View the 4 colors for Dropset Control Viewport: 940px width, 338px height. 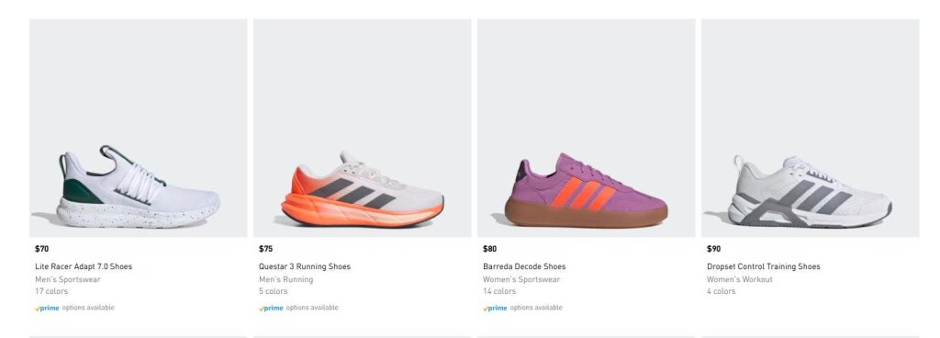[x=722, y=291]
